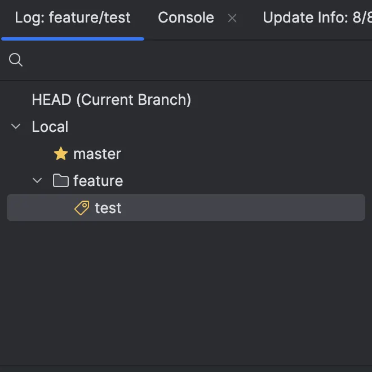Click the feature folder label
Screen dimensions: 372x372
[x=98, y=181]
